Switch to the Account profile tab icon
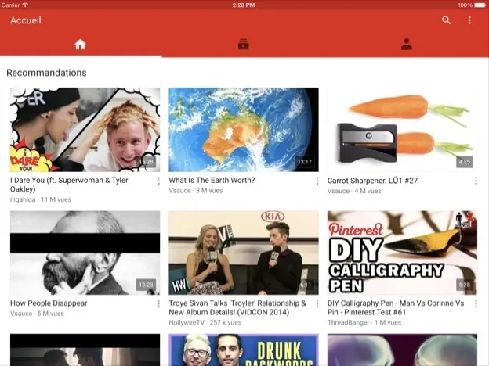489x366 pixels. click(407, 45)
